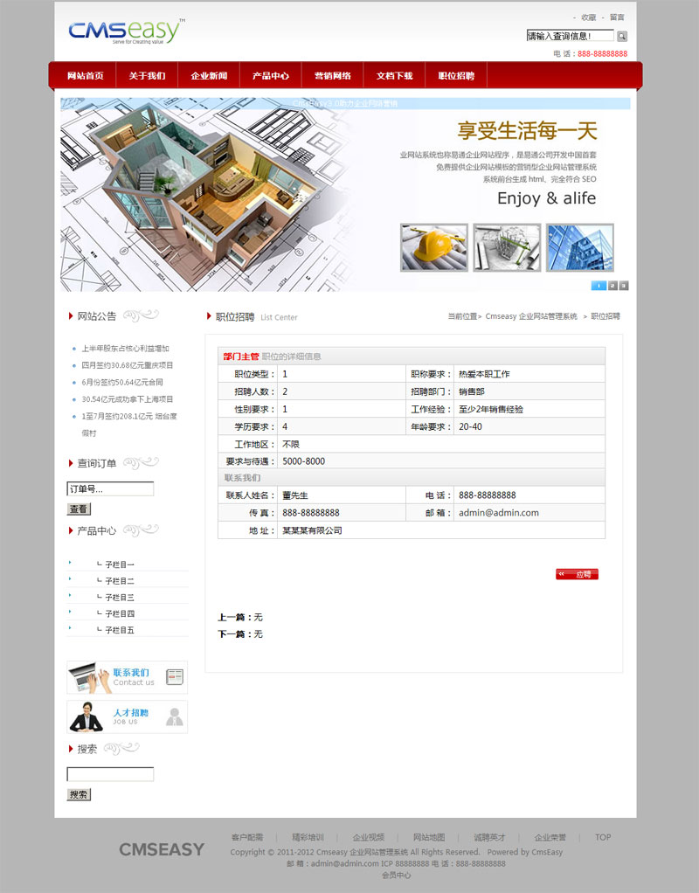This screenshot has width=699, height=893.
Task: Expand the 子栏目五 sidebar category
Action: (120, 630)
